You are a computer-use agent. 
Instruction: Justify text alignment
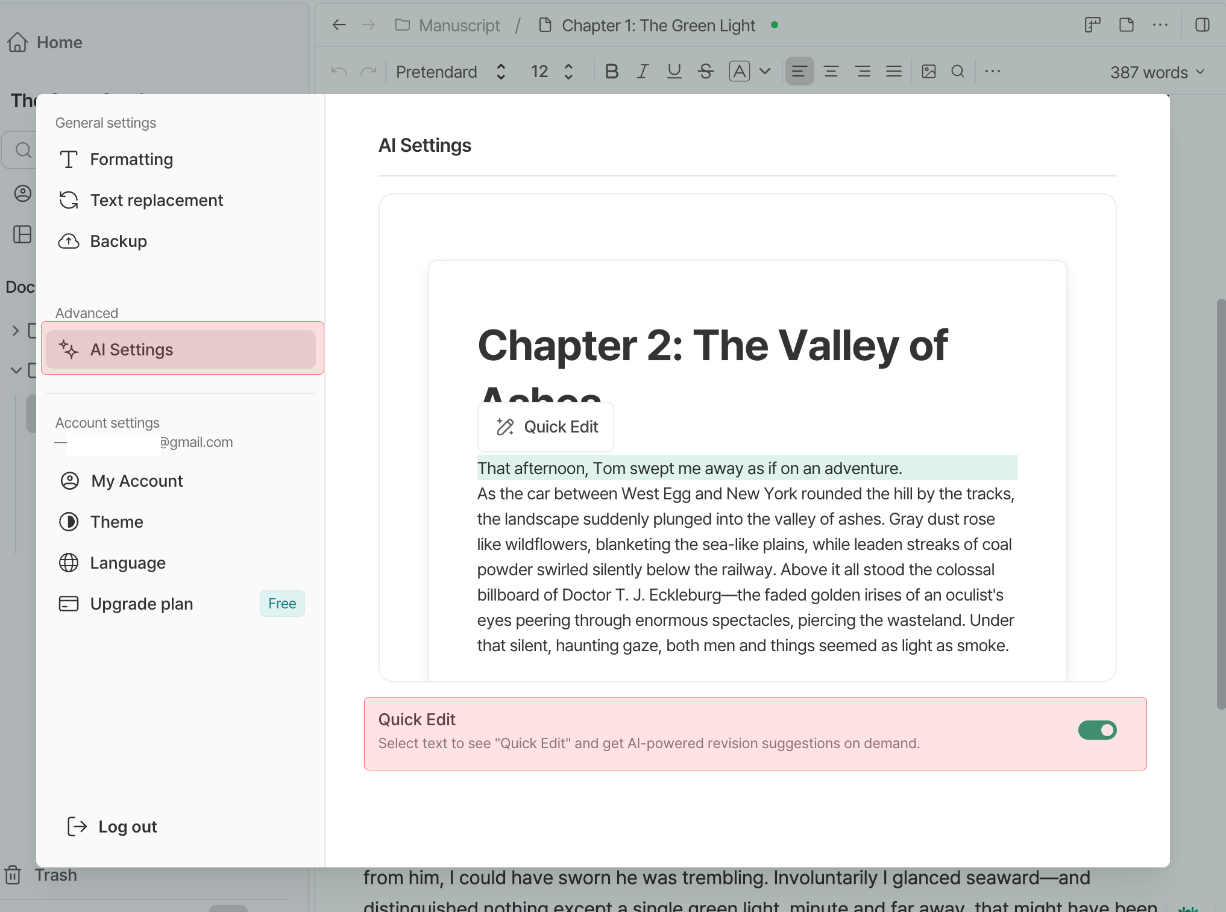point(894,72)
